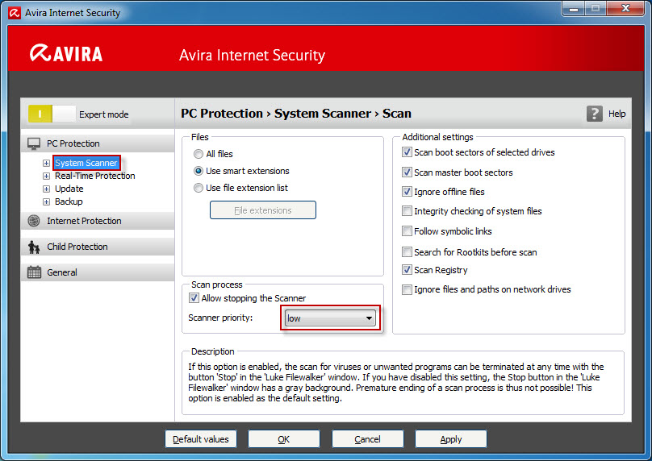Click the PC Protection monitor icon

34,143
